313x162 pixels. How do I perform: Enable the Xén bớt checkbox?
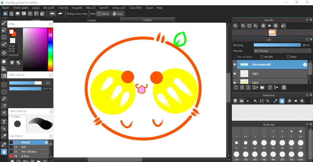(262, 57)
